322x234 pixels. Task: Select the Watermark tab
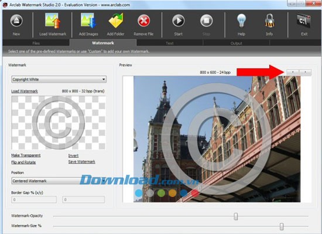click(103, 43)
